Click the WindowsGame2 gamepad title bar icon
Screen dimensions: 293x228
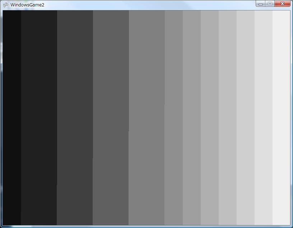tap(5, 5)
